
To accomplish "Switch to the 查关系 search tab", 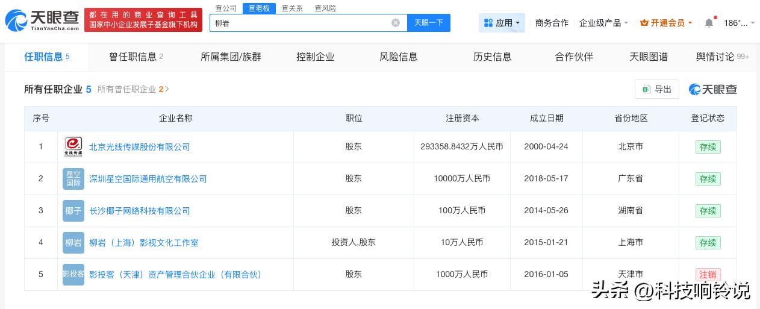I will coord(292,8).
